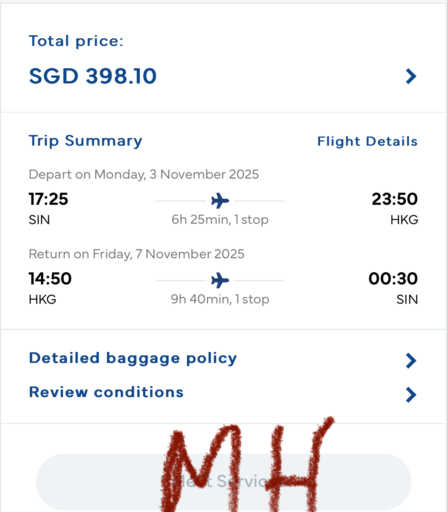Screen dimensions: 447x512
Task: Click the 9h 40min, 1 stop duration label
Action: 220,299
